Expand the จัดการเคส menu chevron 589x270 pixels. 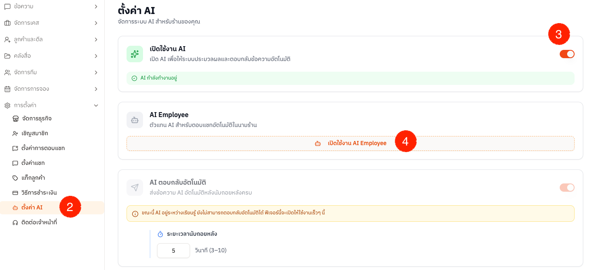coord(96,23)
